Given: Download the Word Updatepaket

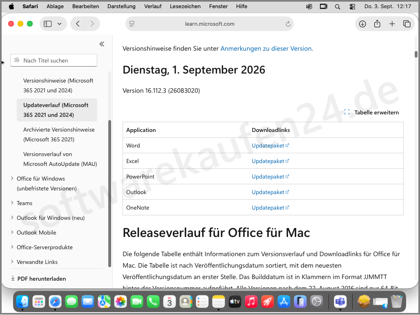Looking at the screenshot, I should coord(270,145).
